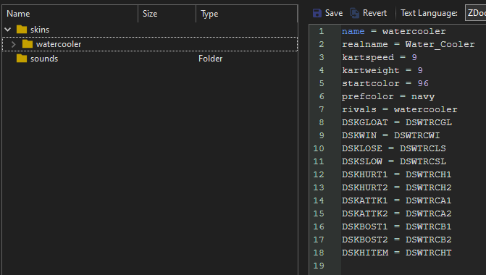Select the watercooler folder name
This screenshot has width=486, height=275.
(59, 44)
